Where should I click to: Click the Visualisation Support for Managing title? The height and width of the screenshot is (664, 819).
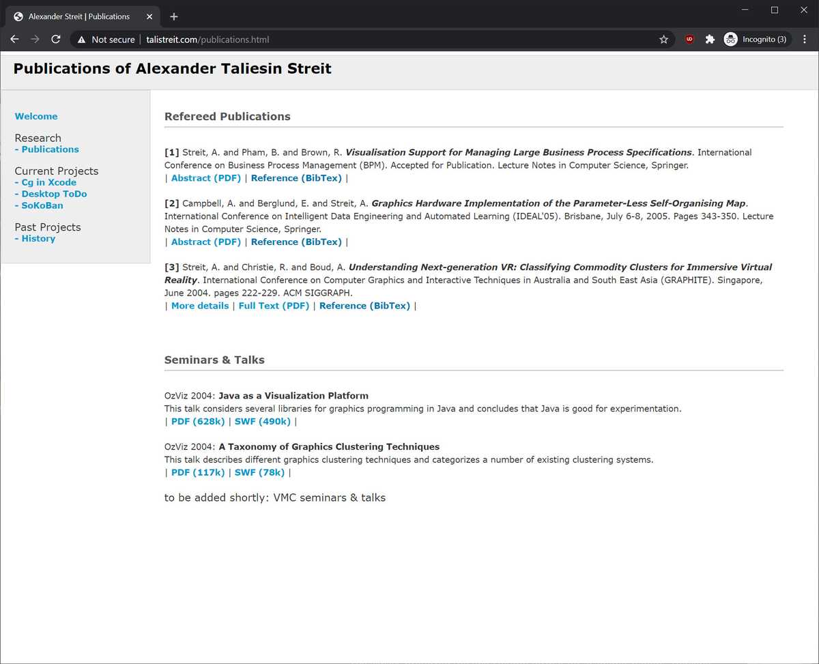click(519, 152)
